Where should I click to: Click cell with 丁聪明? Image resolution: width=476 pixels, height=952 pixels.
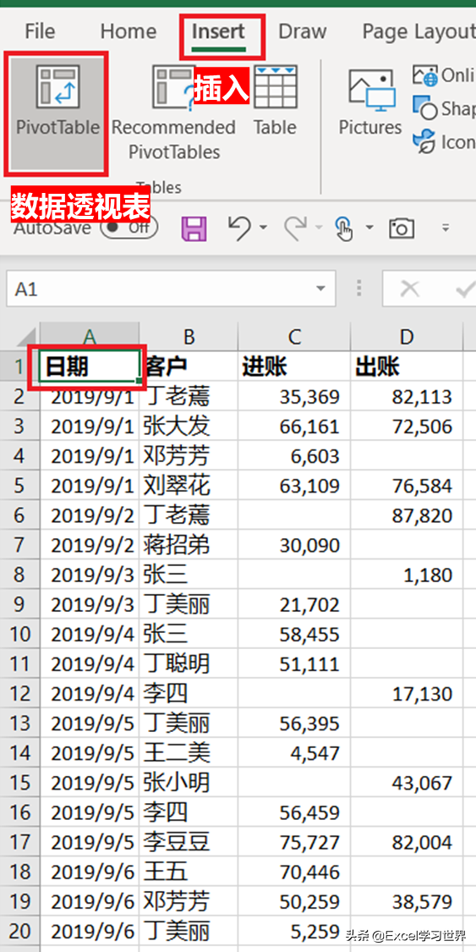click(189, 664)
